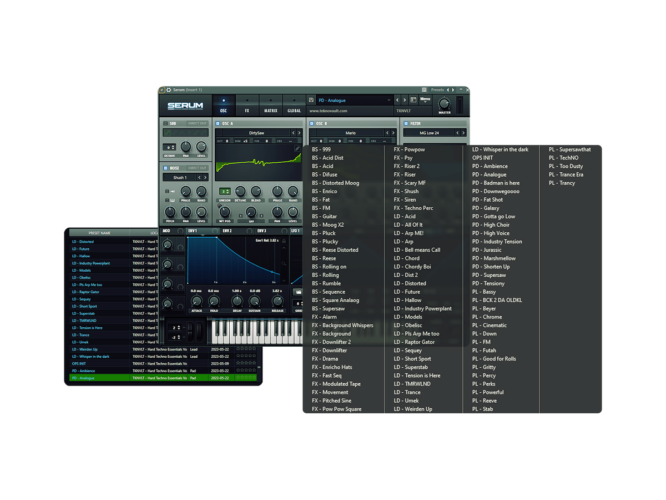Image resolution: width=666 pixels, height=500 pixels.
Task: Click the magnifying glass icon in the envelope display
Action: pyautogui.click(x=284, y=263)
